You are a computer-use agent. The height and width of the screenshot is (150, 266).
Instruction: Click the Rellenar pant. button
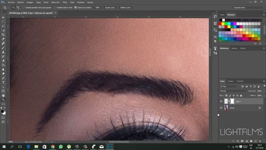pyautogui.click(x=126, y=7)
